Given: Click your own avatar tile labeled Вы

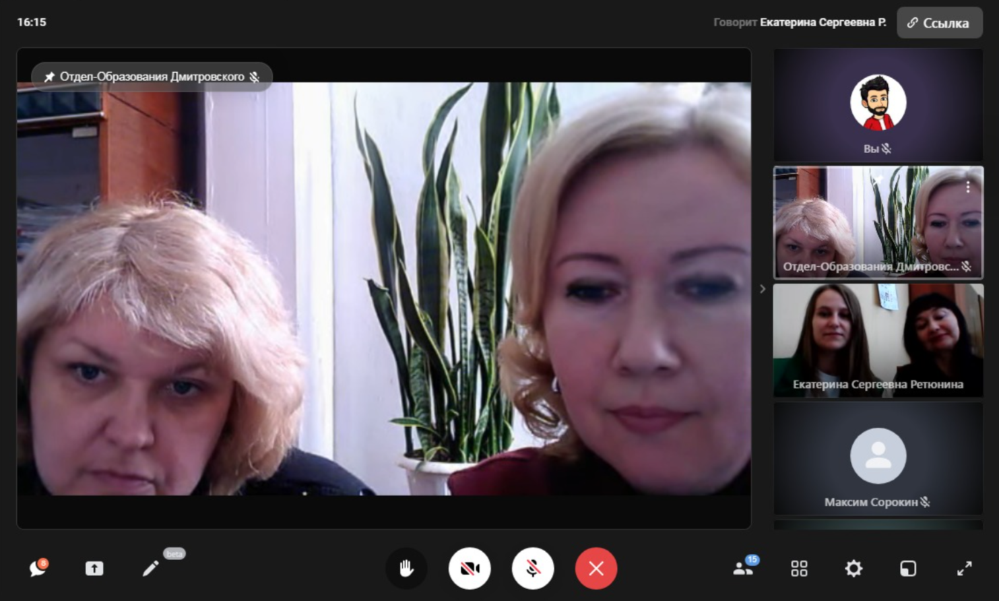Looking at the screenshot, I should pyautogui.click(x=878, y=104).
